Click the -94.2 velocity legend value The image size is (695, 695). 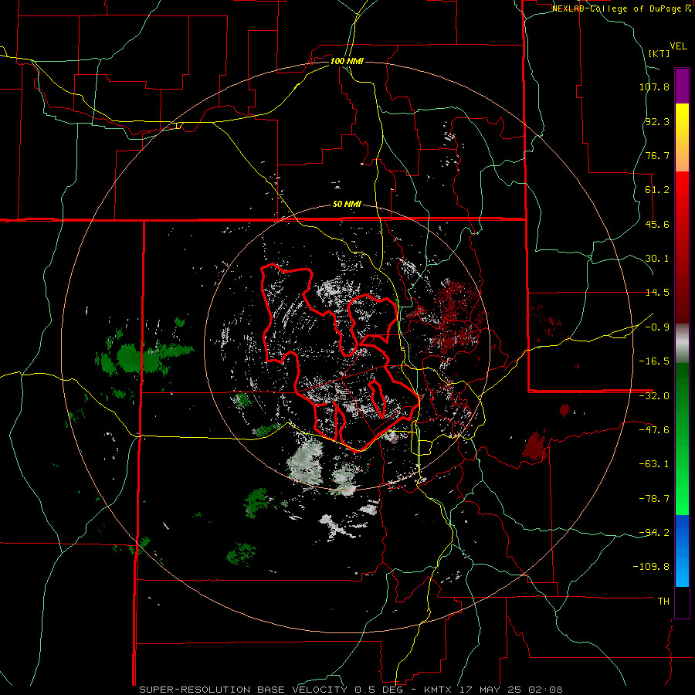[654, 532]
